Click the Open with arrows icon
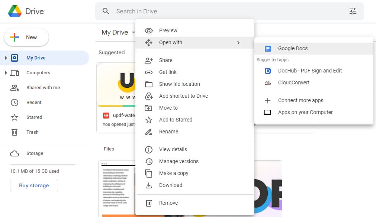The image size is (376, 217). (149, 43)
